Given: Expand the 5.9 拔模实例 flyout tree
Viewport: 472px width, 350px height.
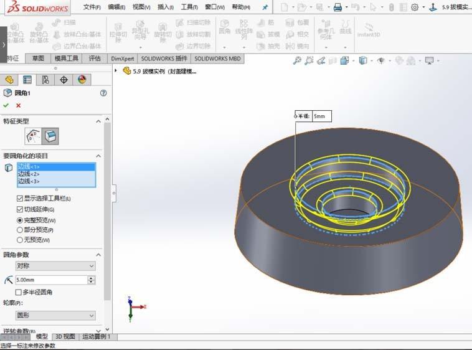Looking at the screenshot, I should (x=116, y=71).
